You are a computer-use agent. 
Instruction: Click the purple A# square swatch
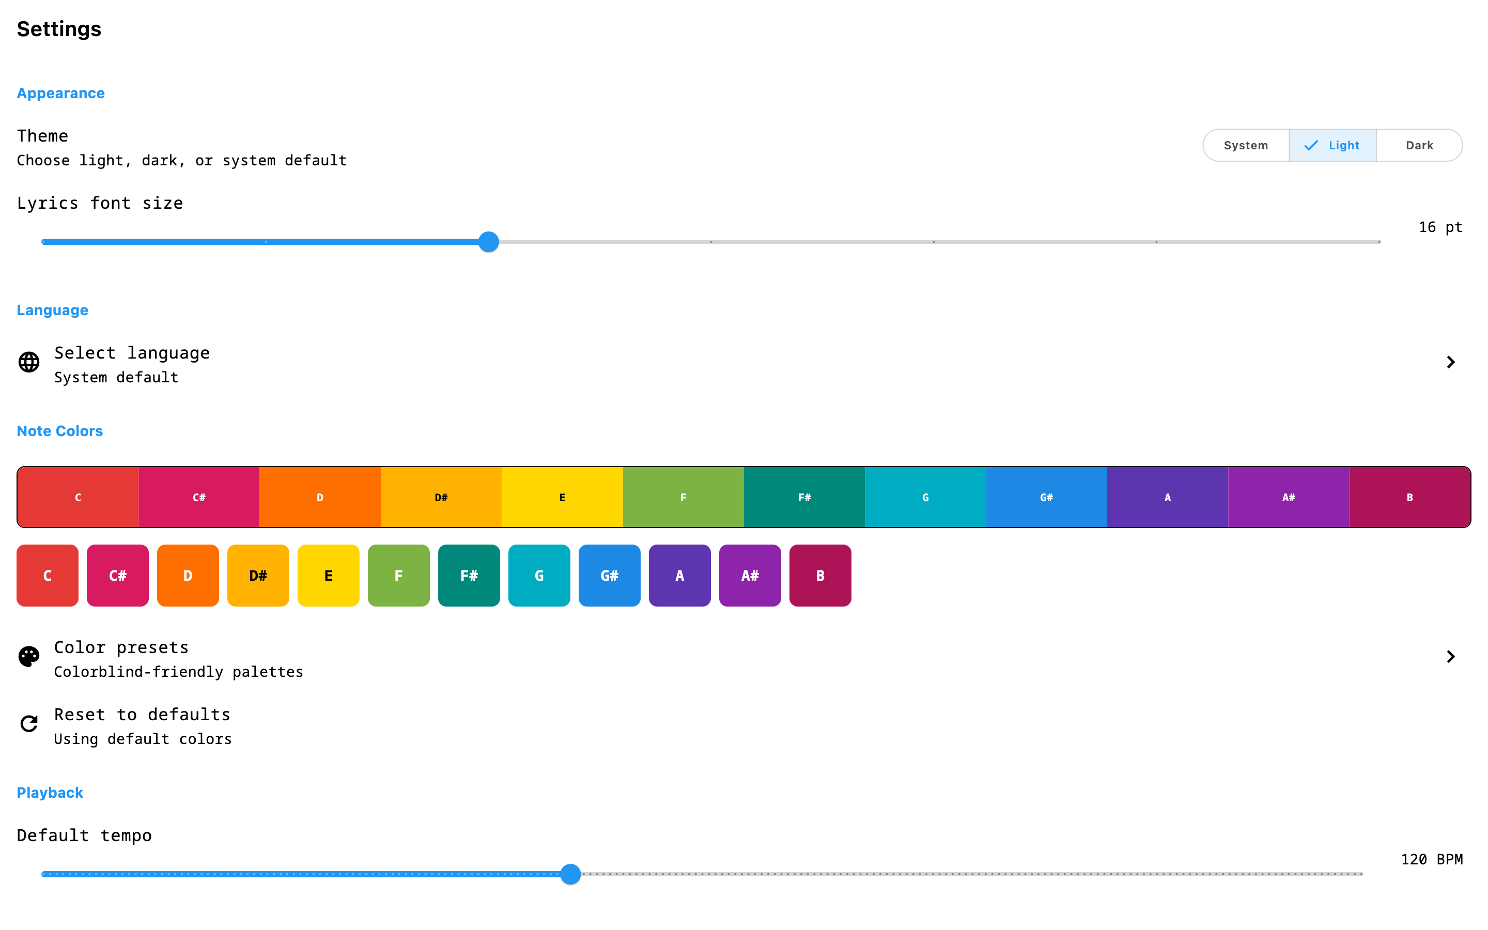750,575
